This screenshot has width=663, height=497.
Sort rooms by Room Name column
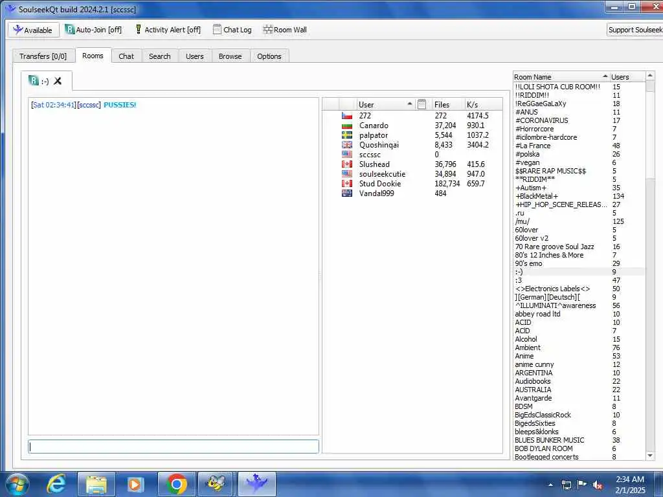point(561,77)
